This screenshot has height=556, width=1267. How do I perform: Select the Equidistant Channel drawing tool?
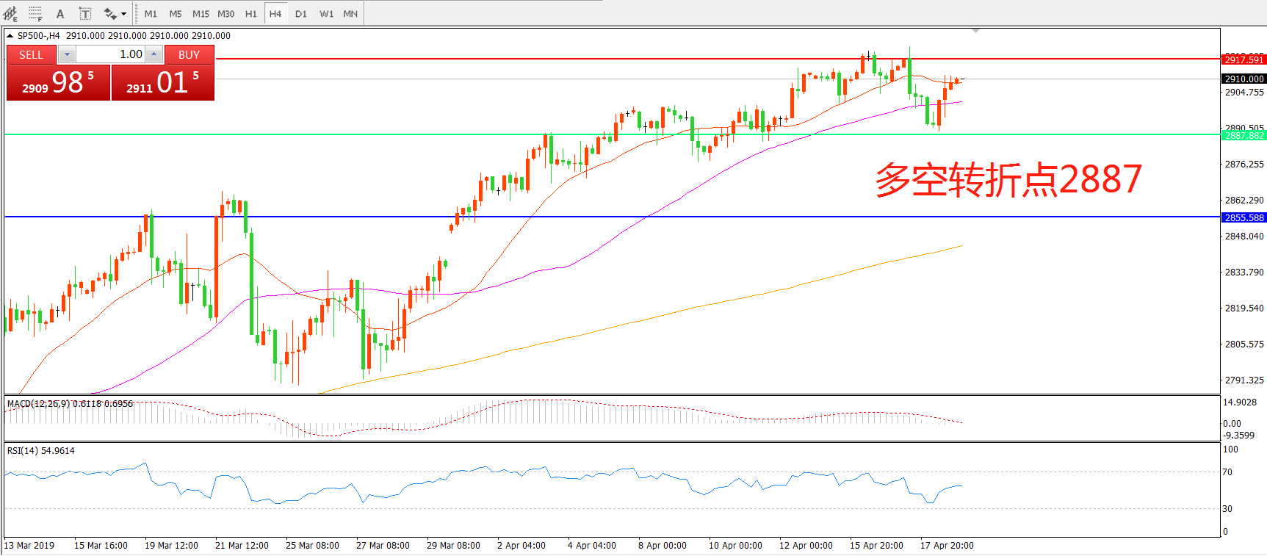point(10,13)
